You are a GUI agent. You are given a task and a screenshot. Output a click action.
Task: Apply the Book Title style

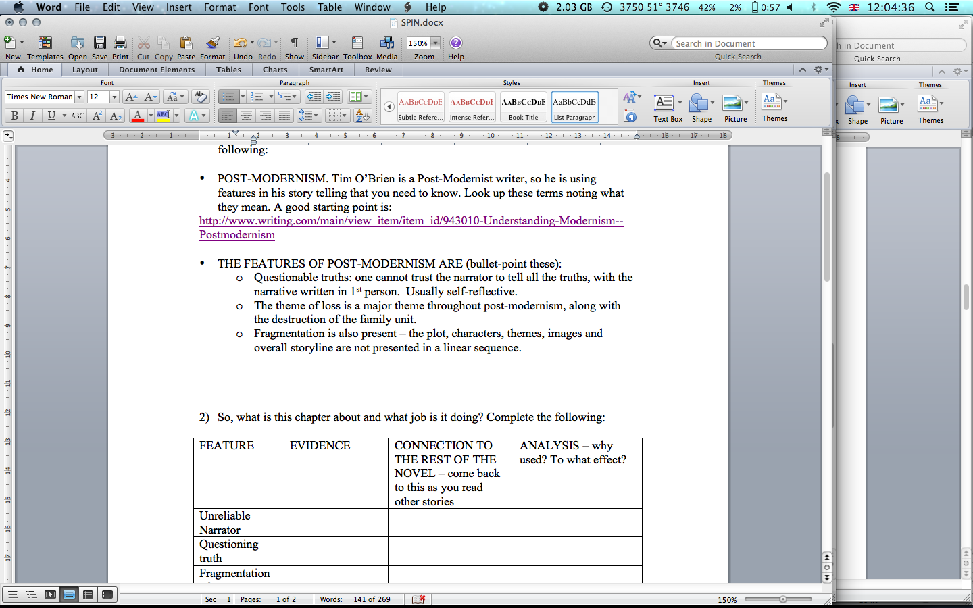(524, 107)
